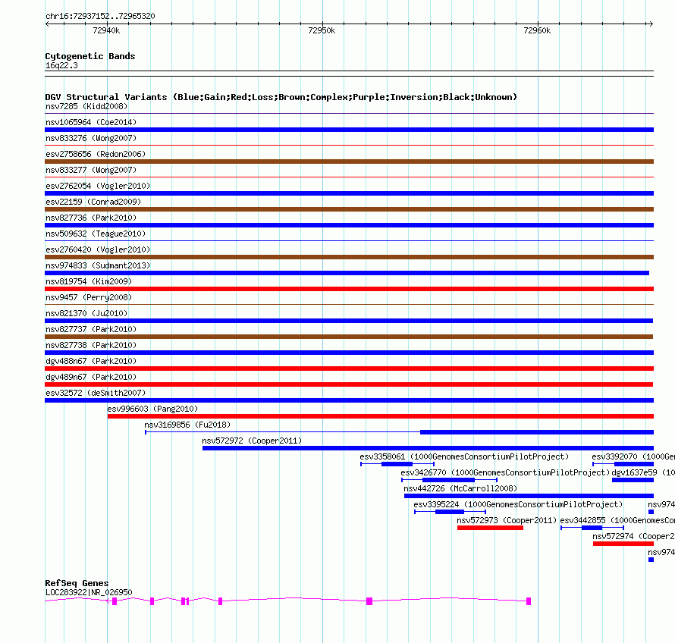Click the DGV Structural Variants track title
Viewport: 675px width, 643px height.
click(281, 97)
